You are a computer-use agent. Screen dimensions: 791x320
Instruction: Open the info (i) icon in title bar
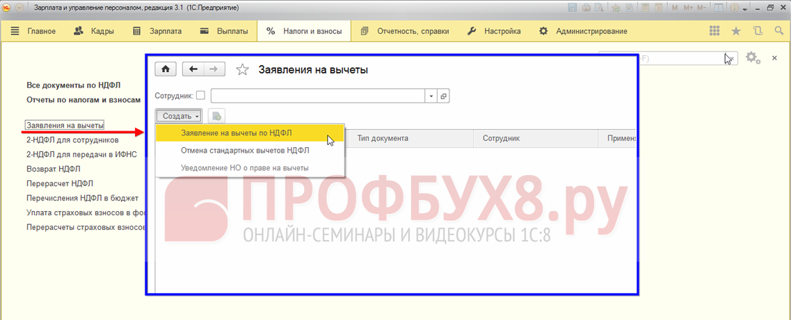click(735, 8)
